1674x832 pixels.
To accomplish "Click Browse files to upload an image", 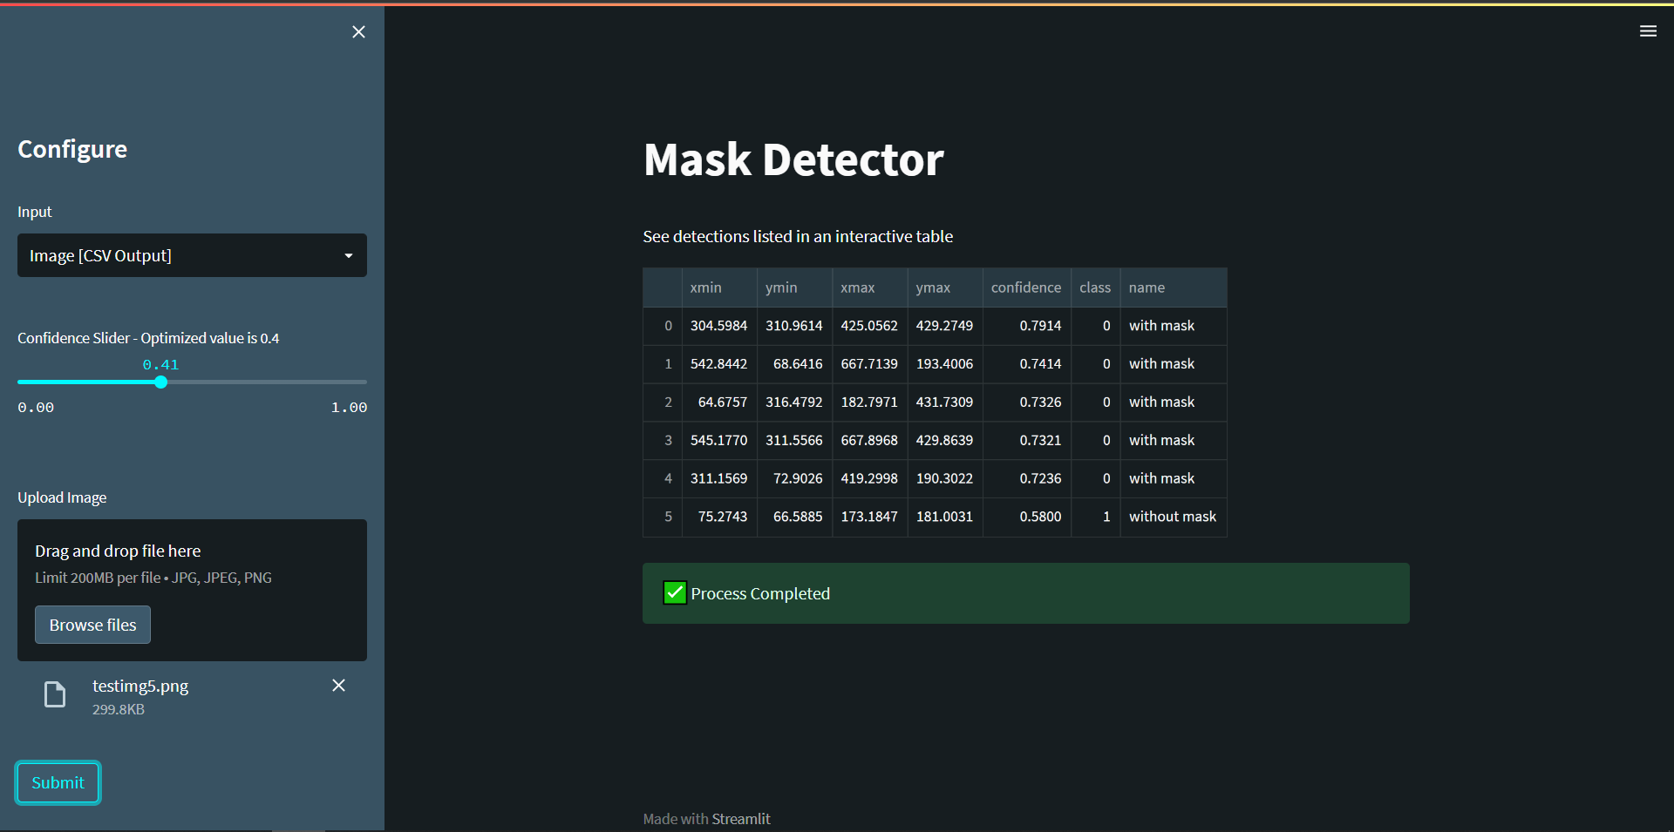I will [x=92, y=624].
